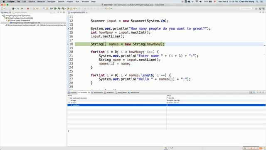This screenshot has height=150, width=266.
Task: Click the marker beside line 14
Action: coord(68,29)
